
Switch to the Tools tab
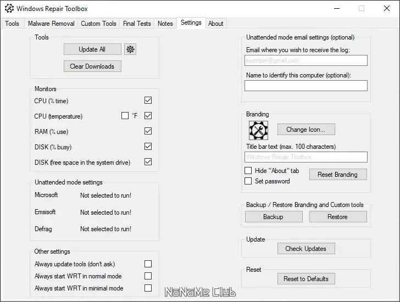[x=12, y=24]
